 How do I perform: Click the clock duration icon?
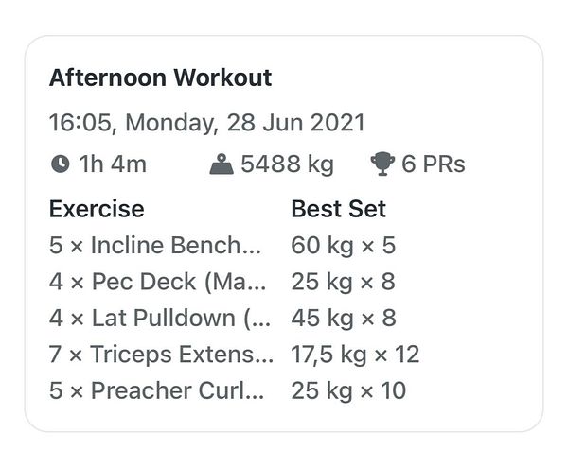tap(60, 164)
